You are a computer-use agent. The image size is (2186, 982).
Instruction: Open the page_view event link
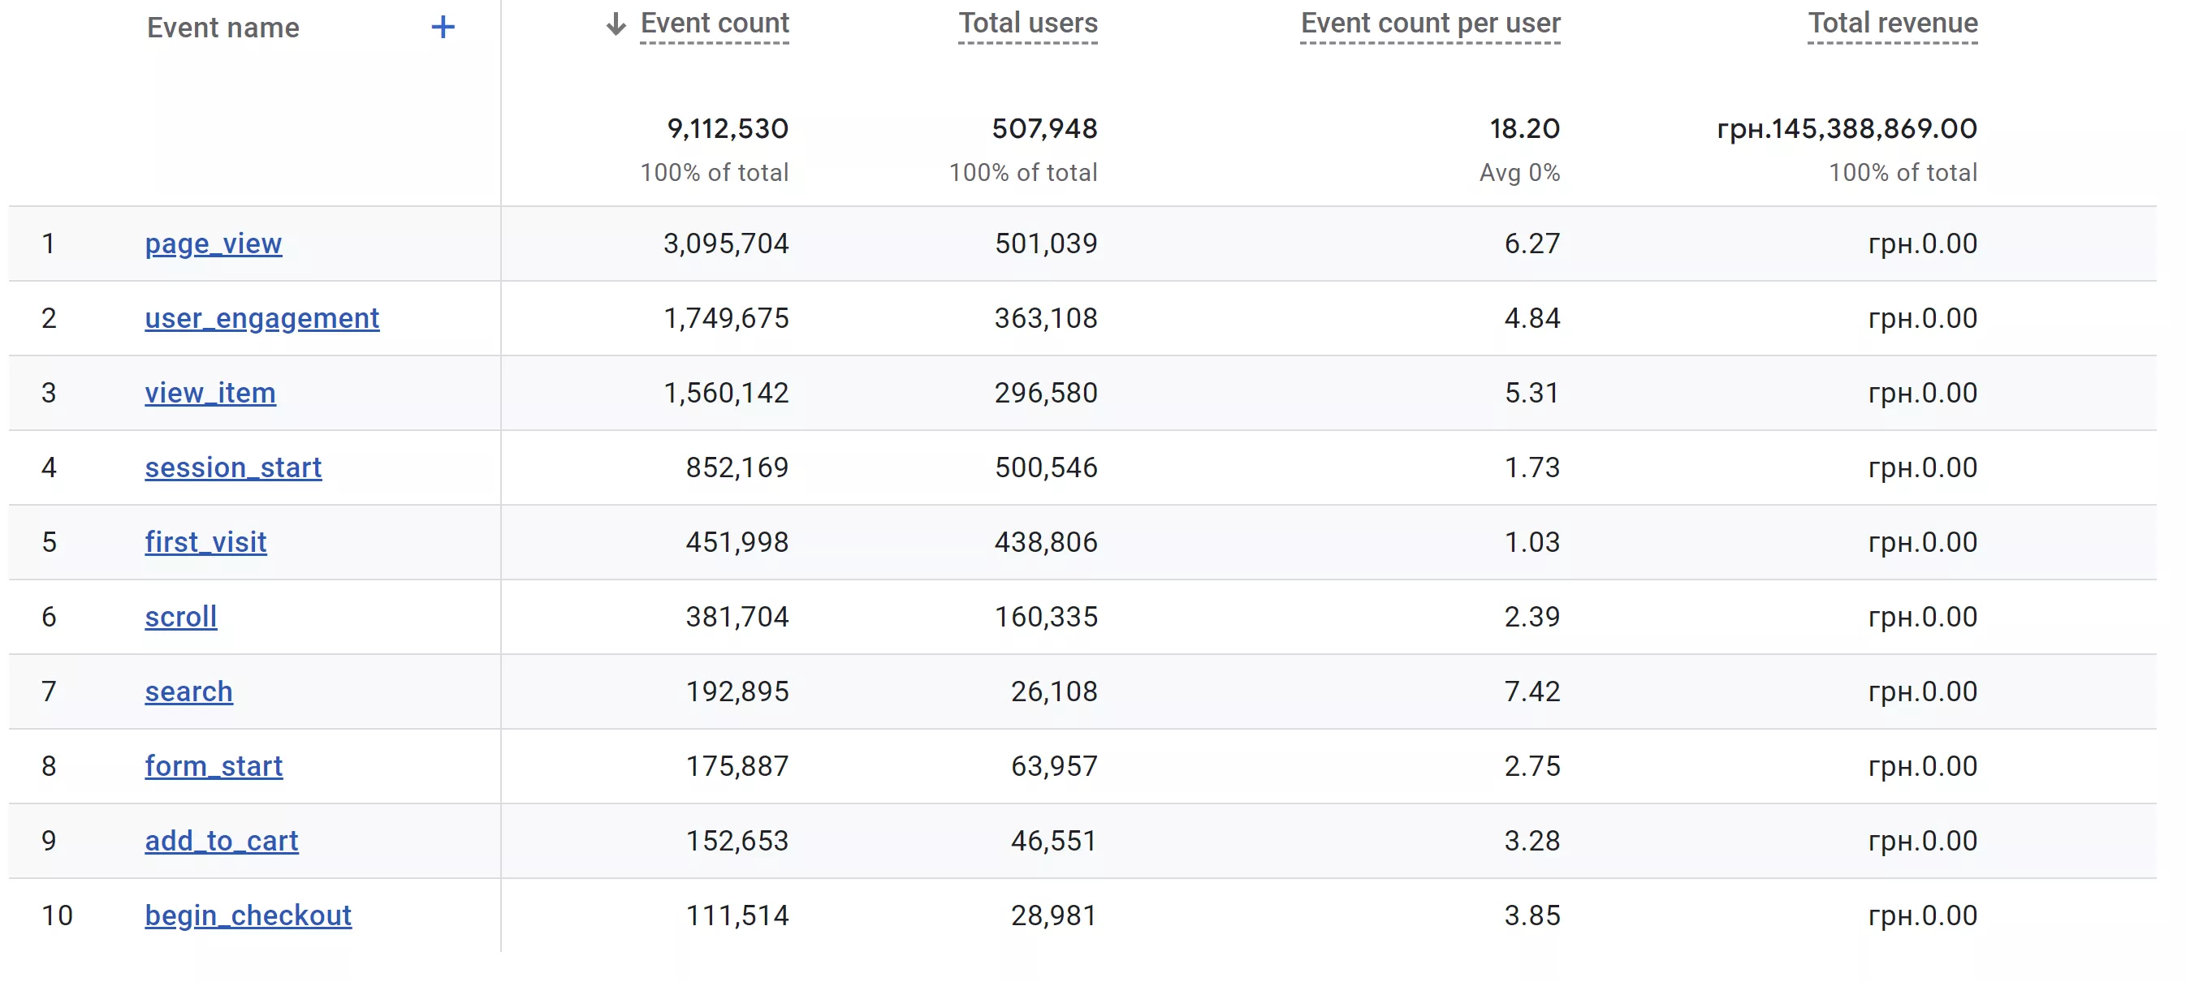(x=213, y=243)
